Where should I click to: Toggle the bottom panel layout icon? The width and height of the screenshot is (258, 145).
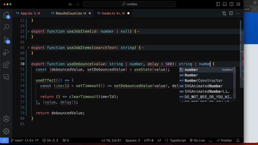[x=225, y=4]
